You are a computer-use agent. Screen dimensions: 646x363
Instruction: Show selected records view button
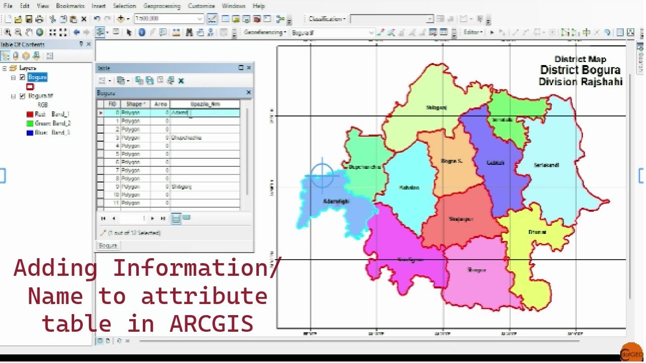click(186, 218)
